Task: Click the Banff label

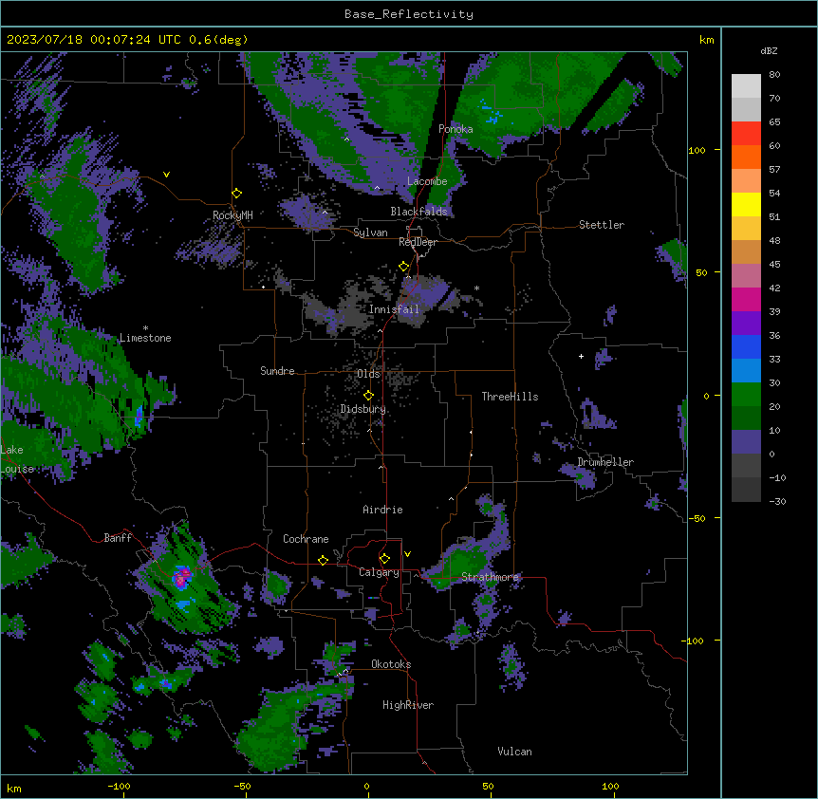Action: (118, 538)
